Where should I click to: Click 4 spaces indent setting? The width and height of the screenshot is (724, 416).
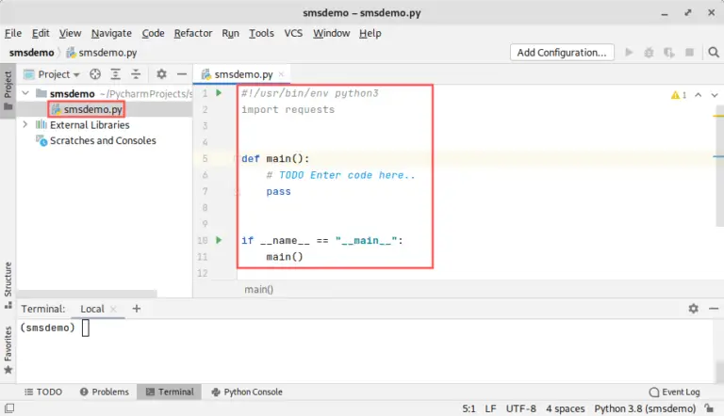566,408
